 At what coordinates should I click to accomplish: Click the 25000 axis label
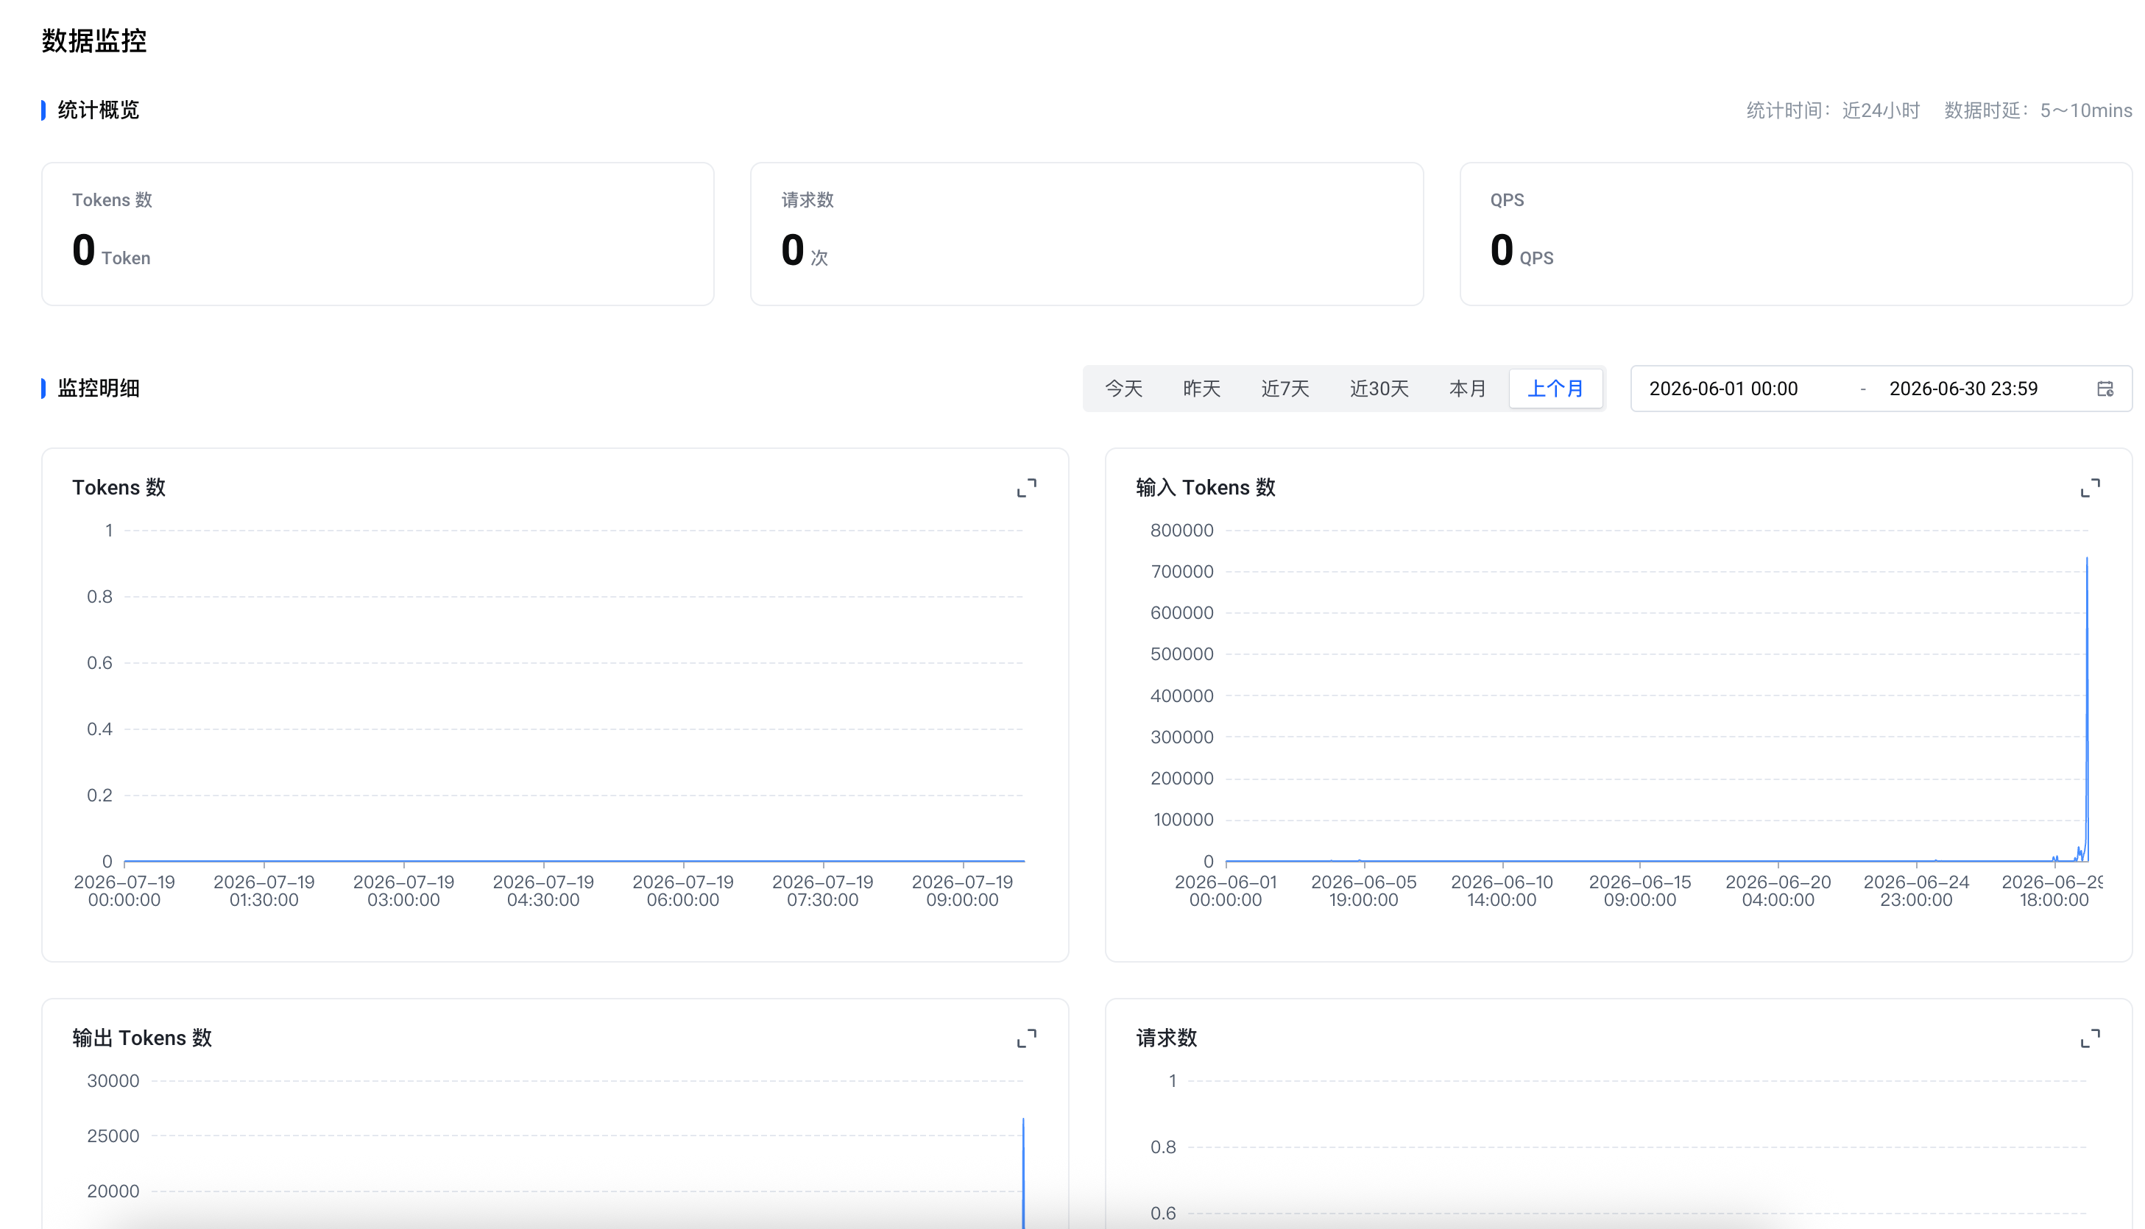coord(113,1136)
